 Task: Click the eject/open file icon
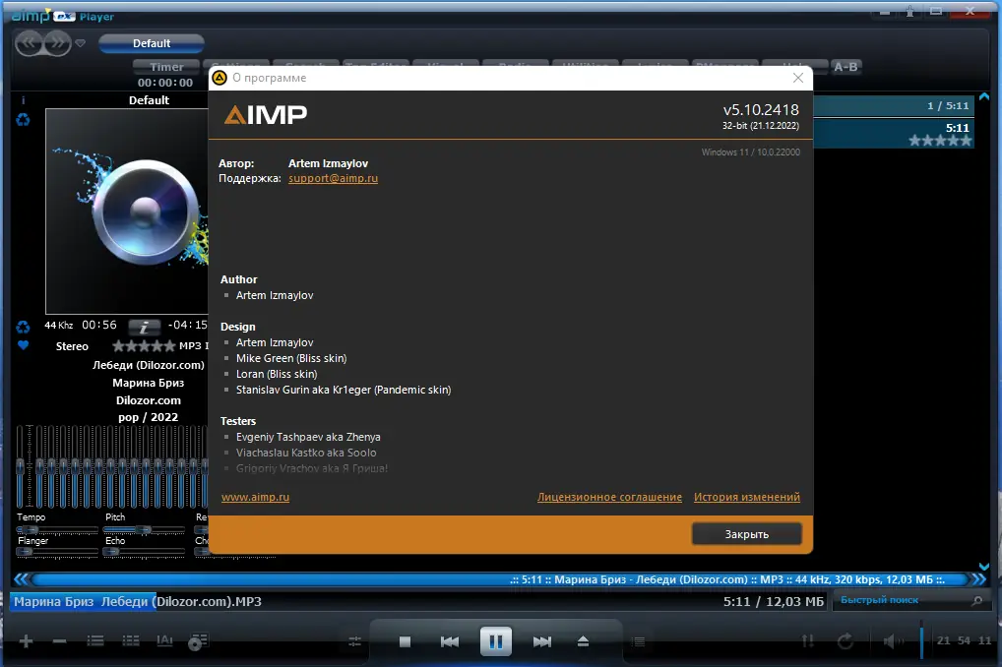583,641
